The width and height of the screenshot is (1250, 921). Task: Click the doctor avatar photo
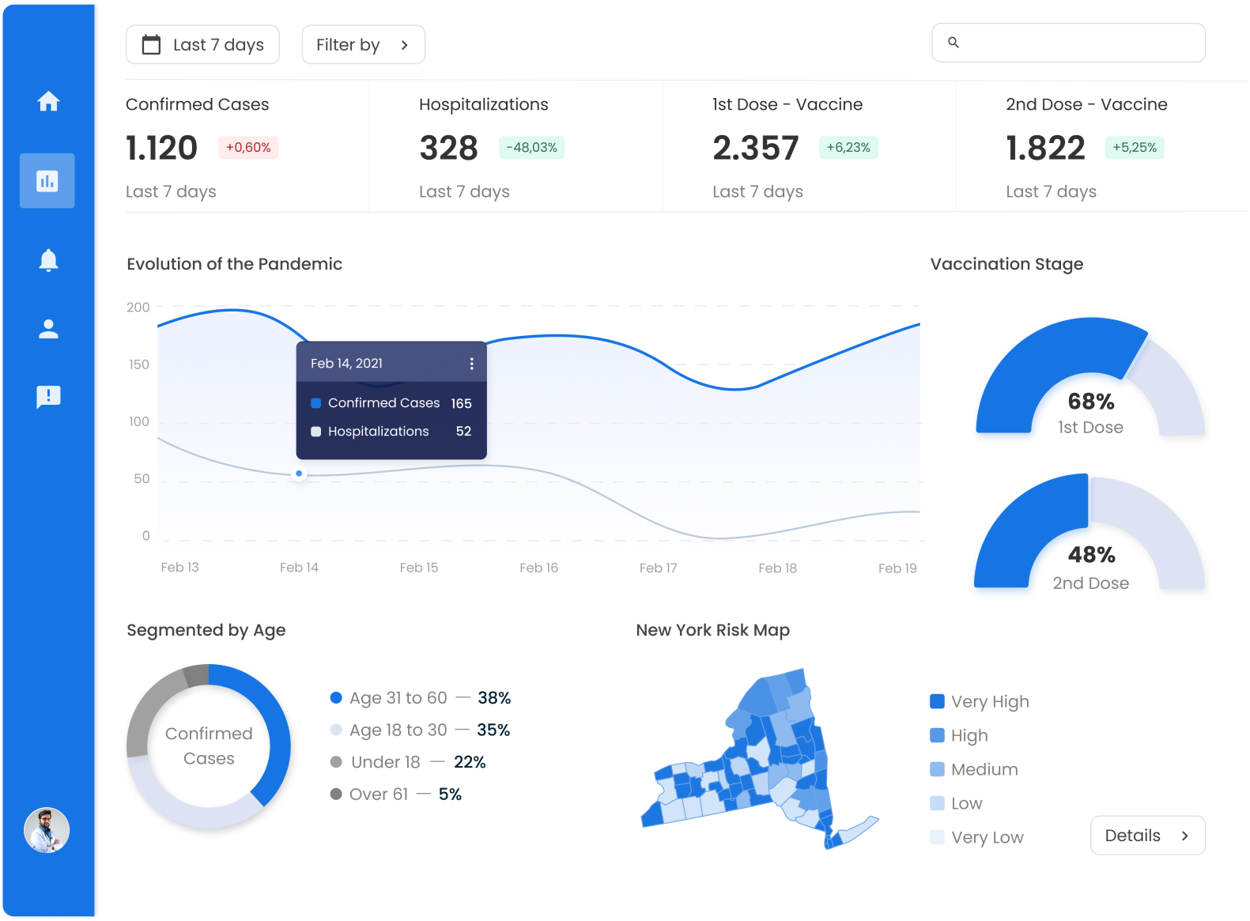tap(47, 830)
